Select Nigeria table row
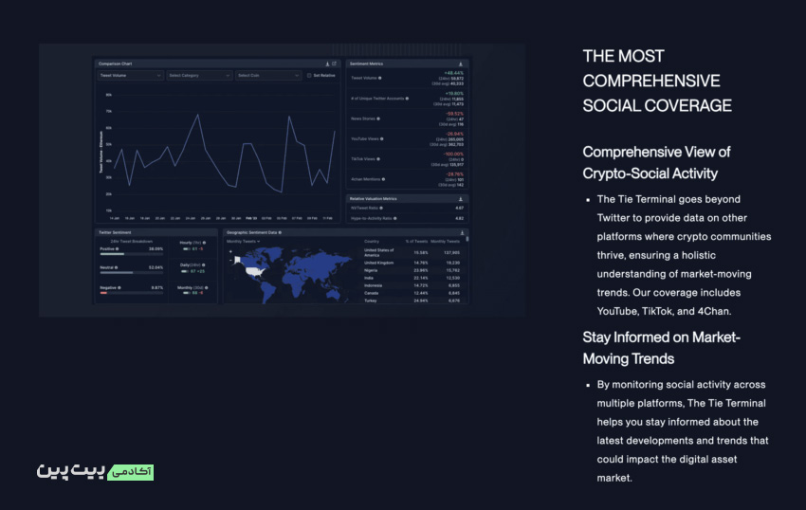Viewport: 806px width, 510px height. tap(412, 270)
